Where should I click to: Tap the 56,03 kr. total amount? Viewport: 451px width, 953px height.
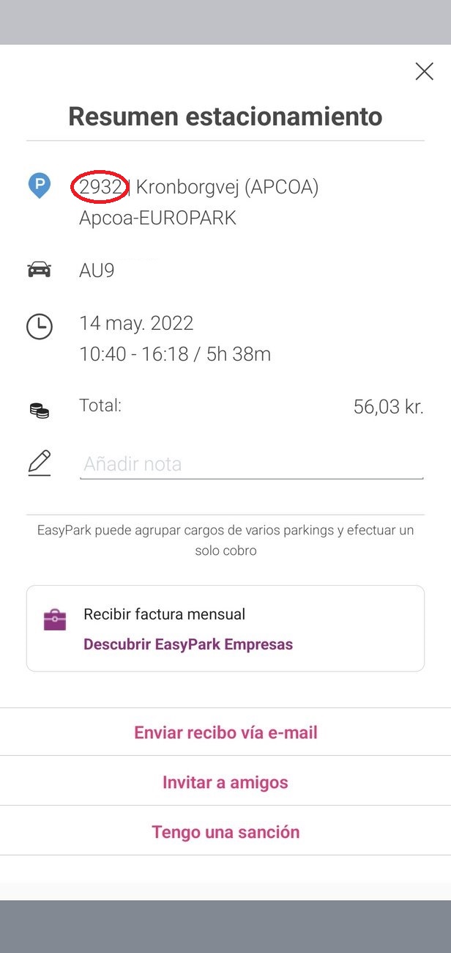(x=388, y=408)
